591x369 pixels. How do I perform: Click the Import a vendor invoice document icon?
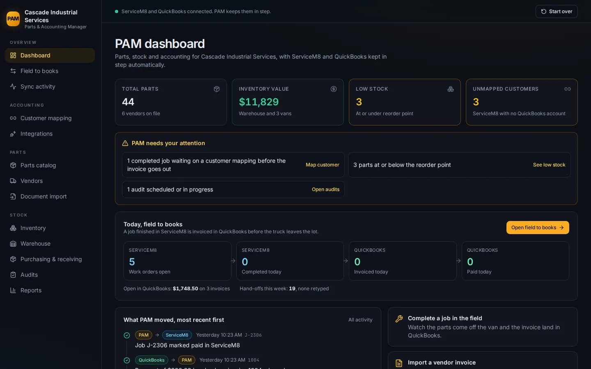pyautogui.click(x=399, y=363)
